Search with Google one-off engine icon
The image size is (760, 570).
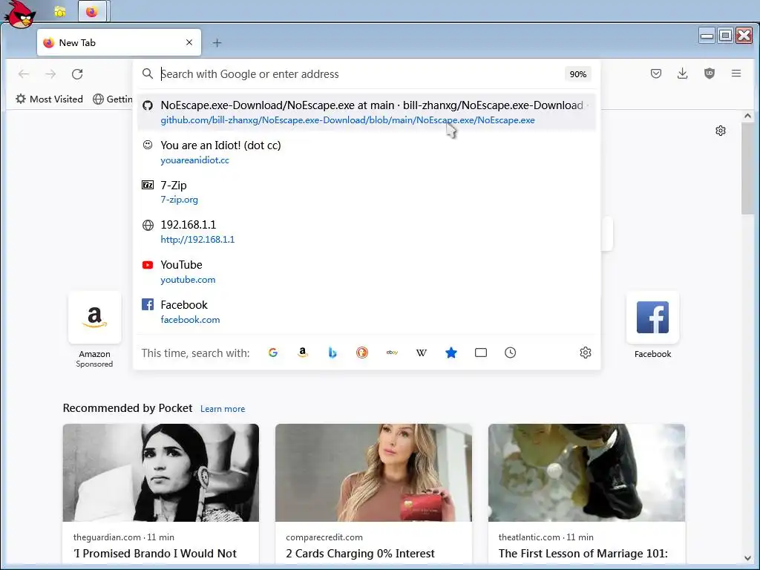tap(273, 353)
